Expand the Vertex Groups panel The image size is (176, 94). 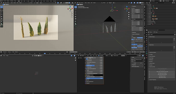[x=152, y=37]
